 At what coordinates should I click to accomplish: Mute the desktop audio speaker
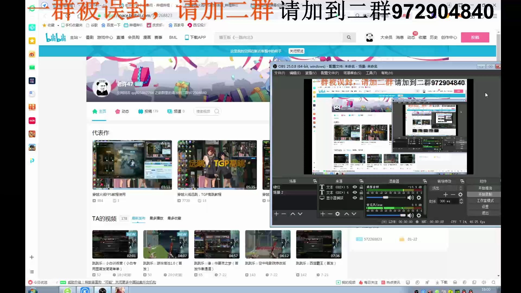[411, 198]
